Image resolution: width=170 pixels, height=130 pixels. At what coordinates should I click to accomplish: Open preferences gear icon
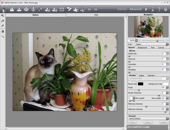[x=165, y=9]
